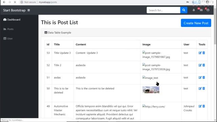
Task: Open browser three-dot menu
Action: click(213, 2)
